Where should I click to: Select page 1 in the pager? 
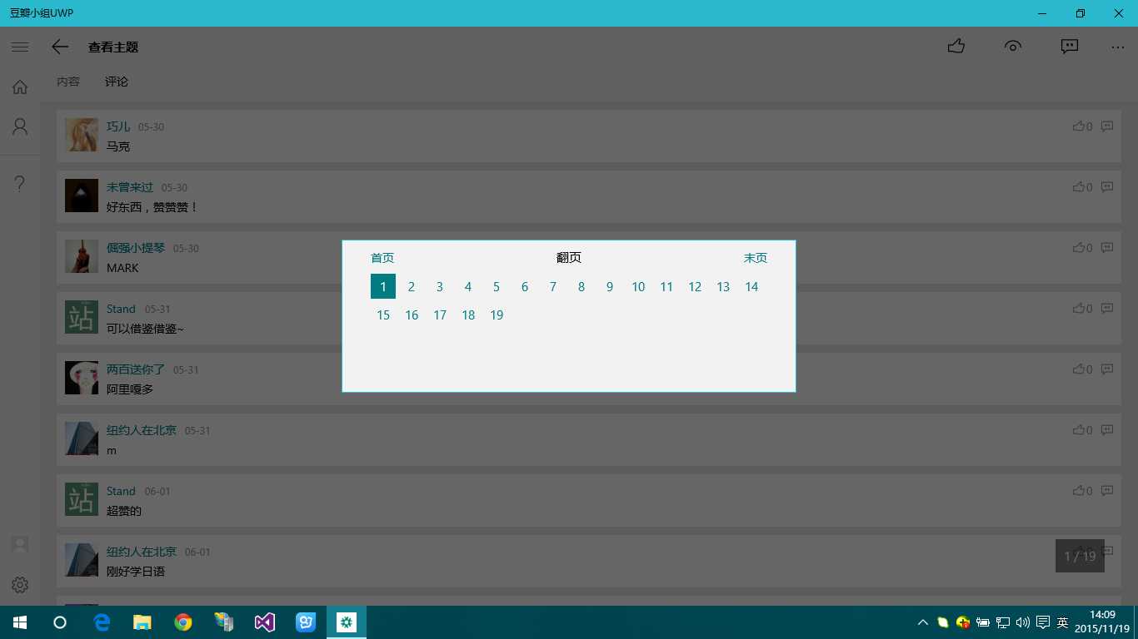tap(383, 286)
